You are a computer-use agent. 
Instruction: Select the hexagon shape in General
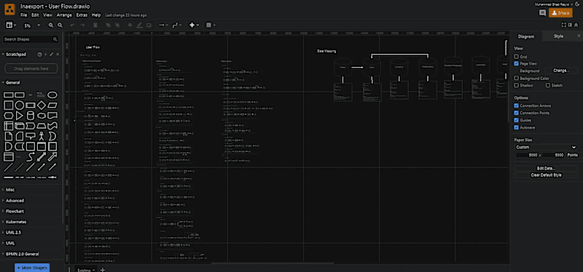tap(8, 116)
